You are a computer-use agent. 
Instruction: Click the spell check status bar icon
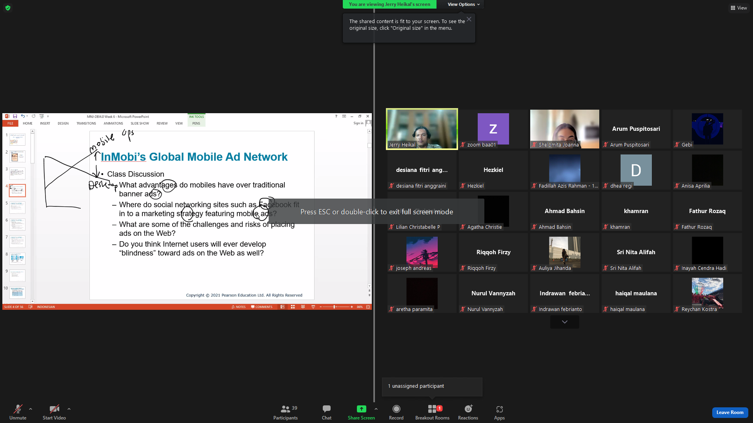[31, 307]
